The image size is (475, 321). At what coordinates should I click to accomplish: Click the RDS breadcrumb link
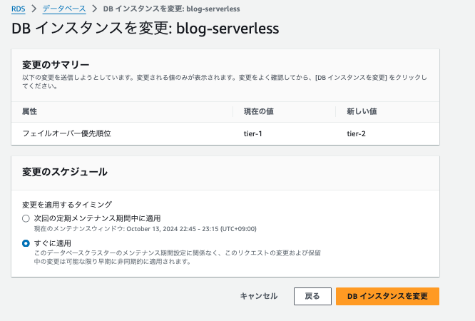tap(18, 9)
